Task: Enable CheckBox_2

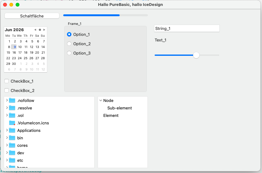Action: (x=7, y=90)
